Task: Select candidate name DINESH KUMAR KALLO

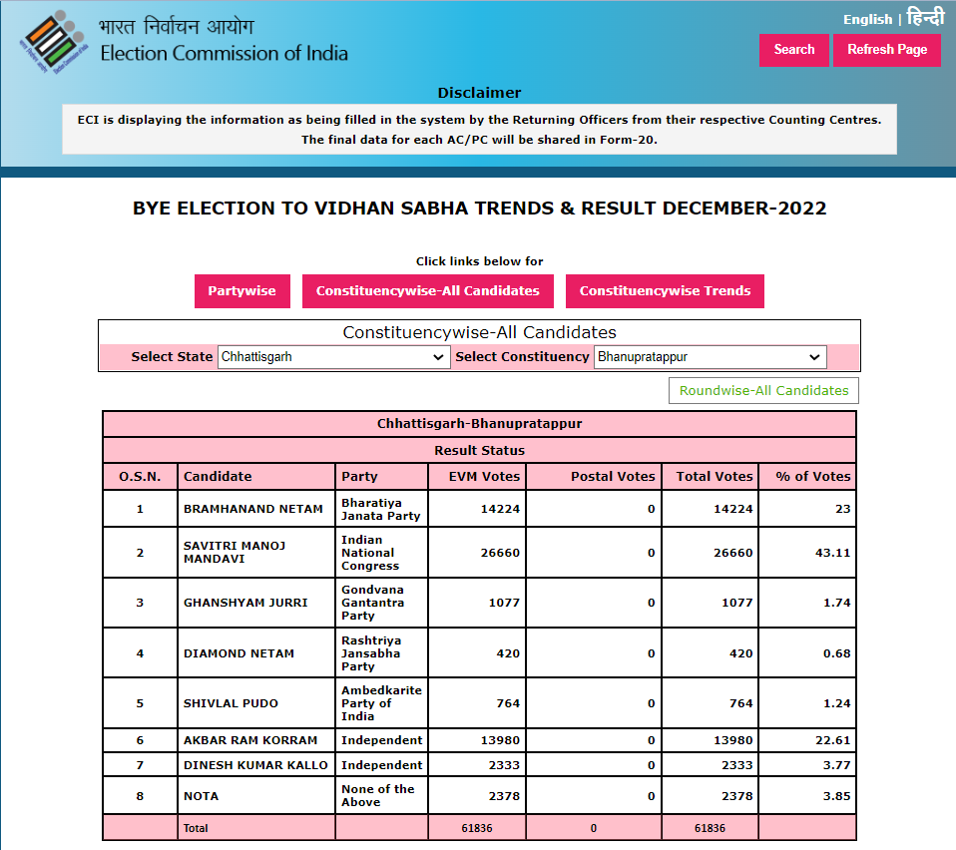Action: [x=255, y=765]
